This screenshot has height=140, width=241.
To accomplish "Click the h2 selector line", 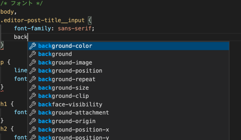I will click(x=7, y=129).
